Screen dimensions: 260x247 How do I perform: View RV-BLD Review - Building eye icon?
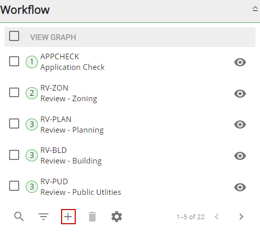pos(240,156)
